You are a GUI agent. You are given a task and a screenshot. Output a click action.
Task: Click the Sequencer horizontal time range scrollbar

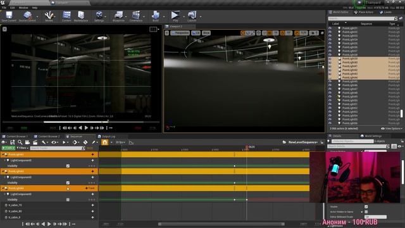click(221, 224)
